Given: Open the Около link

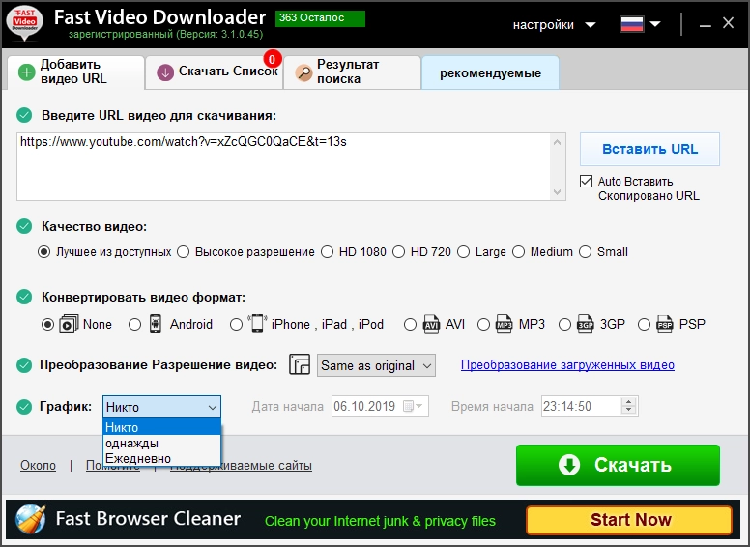Looking at the screenshot, I should [x=39, y=466].
